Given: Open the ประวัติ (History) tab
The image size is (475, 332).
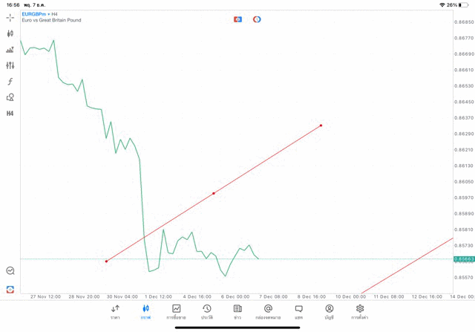Looking at the screenshot, I should pyautogui.click(x=206, y=311).
